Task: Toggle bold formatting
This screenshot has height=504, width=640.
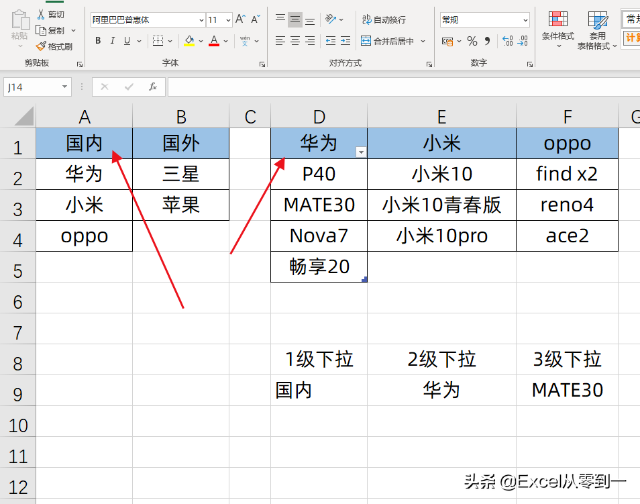Action: coord(98,40)
